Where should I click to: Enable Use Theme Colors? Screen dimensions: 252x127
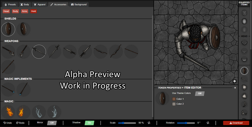coord(199,94)
